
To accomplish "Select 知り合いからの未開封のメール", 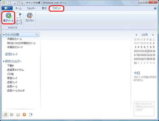I will [x=21, y=43].
